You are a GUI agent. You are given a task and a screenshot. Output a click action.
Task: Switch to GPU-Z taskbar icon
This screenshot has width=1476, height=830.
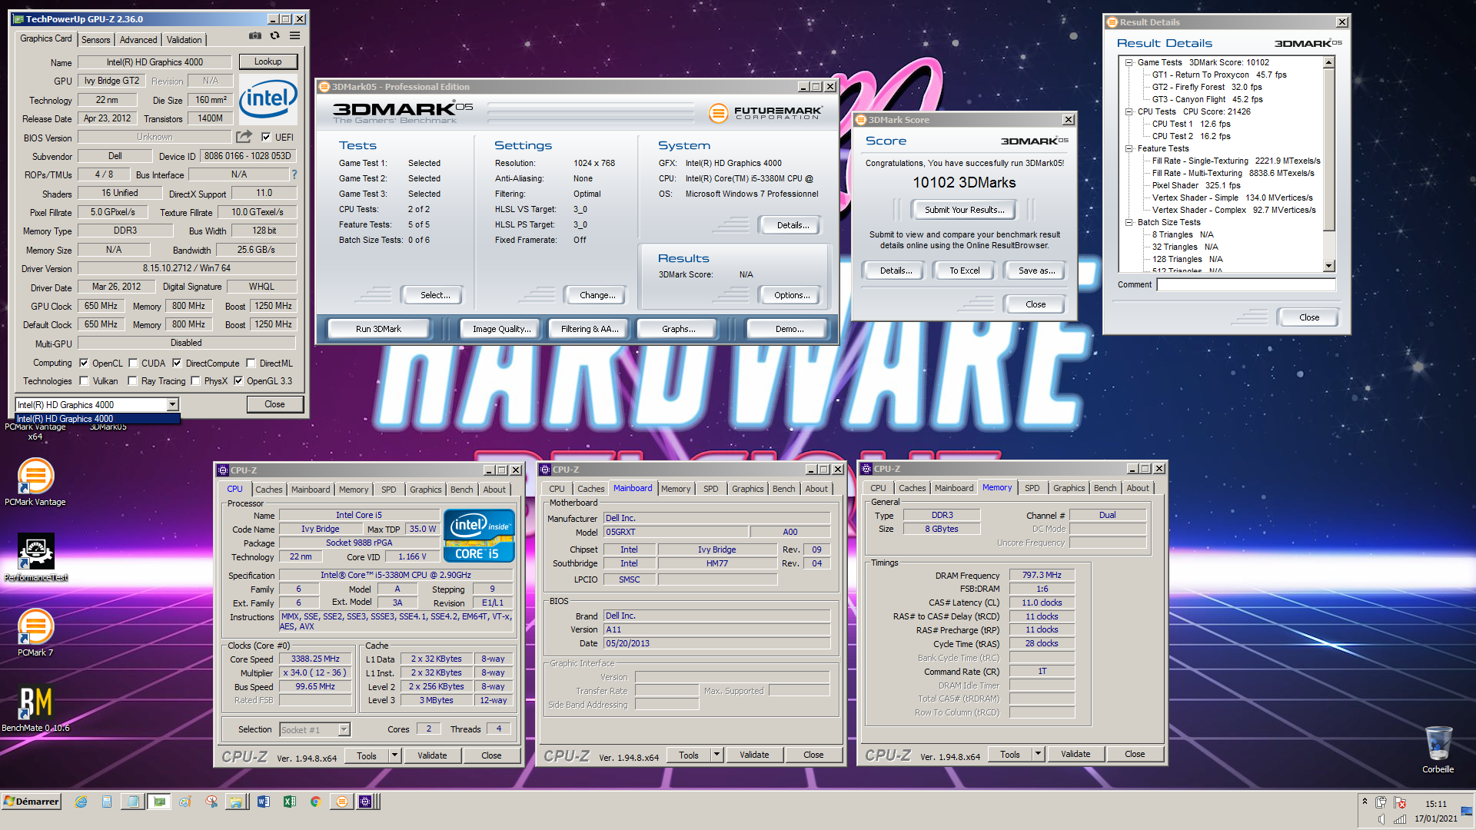click(159, 802)
